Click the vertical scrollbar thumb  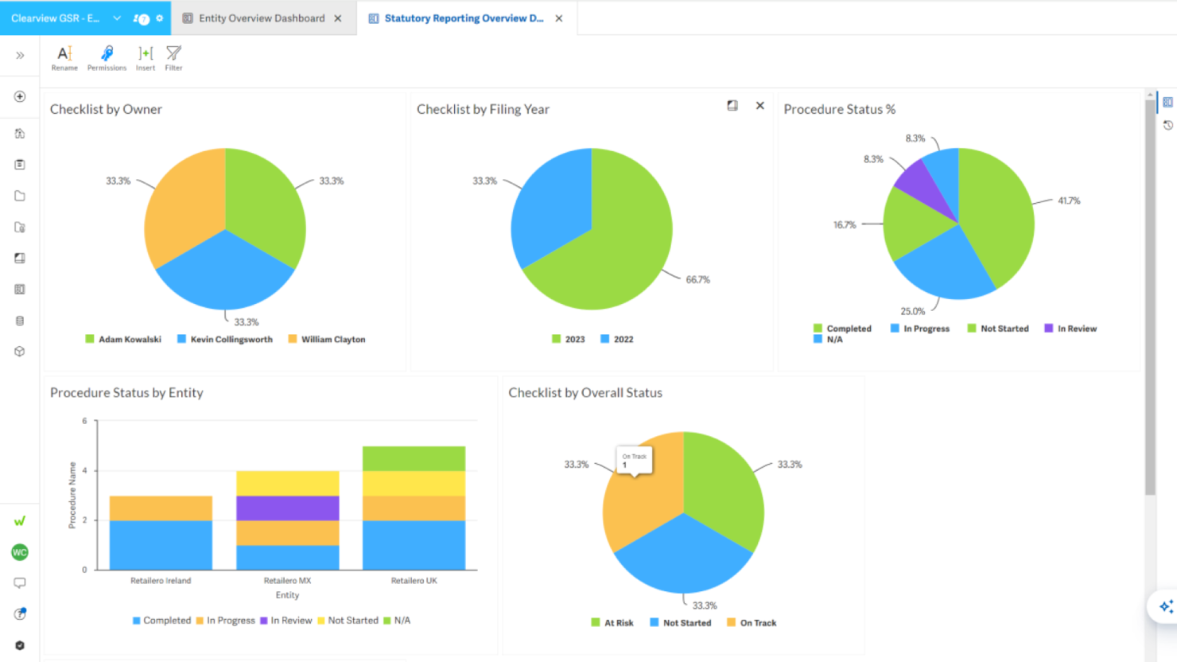pyautogui.click(x=1150, y=296)
